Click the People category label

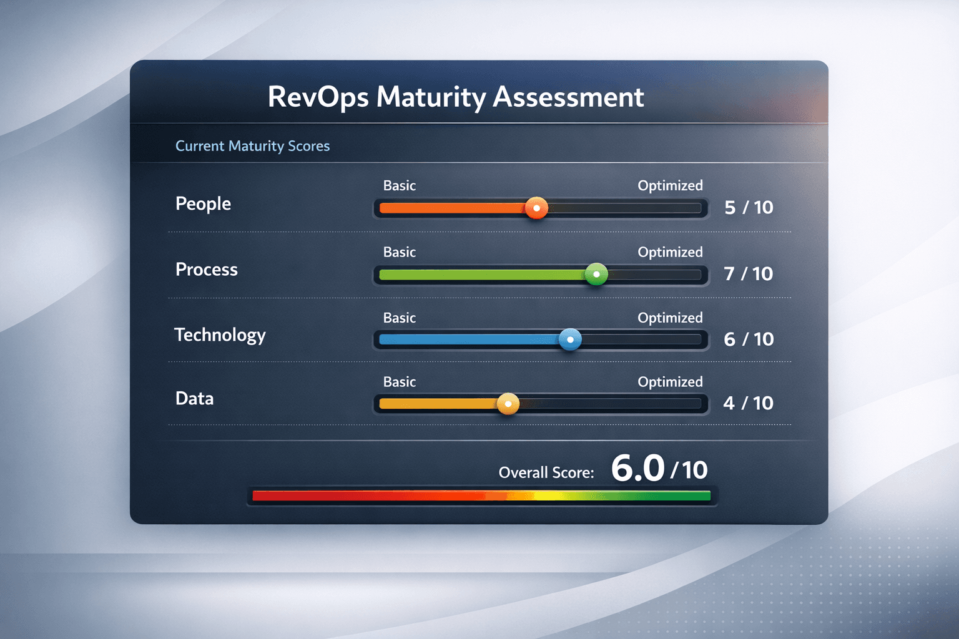pos(203,203)
